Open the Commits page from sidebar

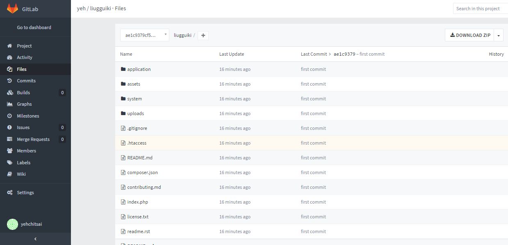point(26,81)
